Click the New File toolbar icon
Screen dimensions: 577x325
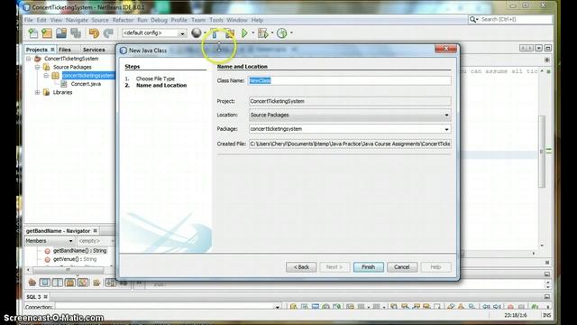coord(33,33)
